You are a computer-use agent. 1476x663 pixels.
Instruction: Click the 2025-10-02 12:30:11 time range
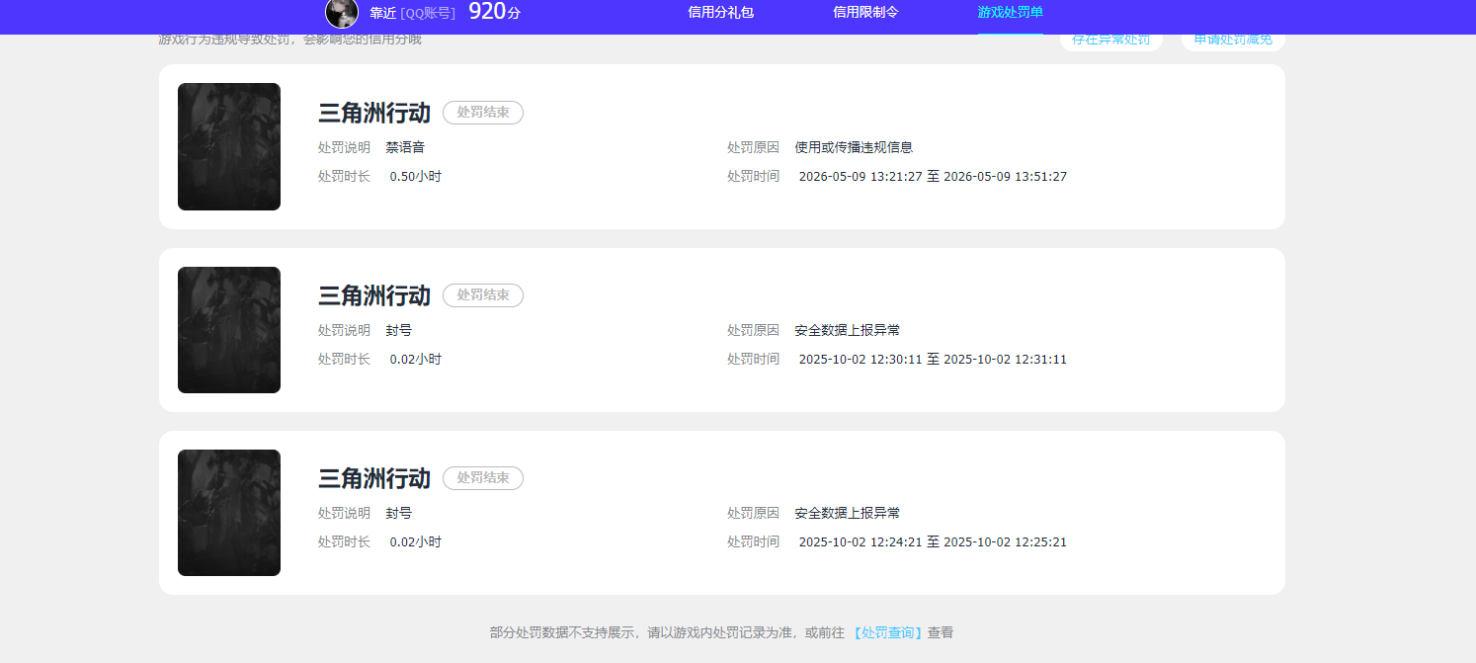pyautogui.click(x=933, y=360)
